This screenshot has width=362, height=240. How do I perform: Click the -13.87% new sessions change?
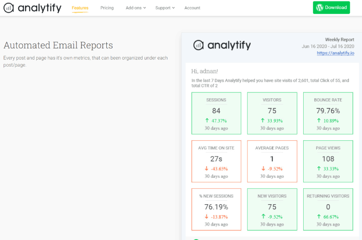coord(219,217)
